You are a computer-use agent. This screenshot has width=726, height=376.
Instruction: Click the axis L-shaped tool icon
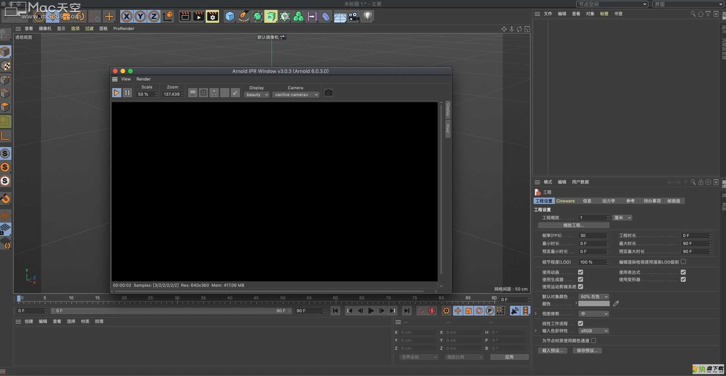point(5,136)
